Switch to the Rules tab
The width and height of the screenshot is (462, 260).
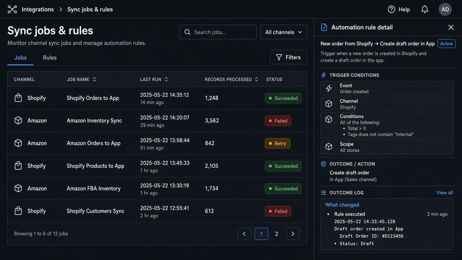(50, 58)
